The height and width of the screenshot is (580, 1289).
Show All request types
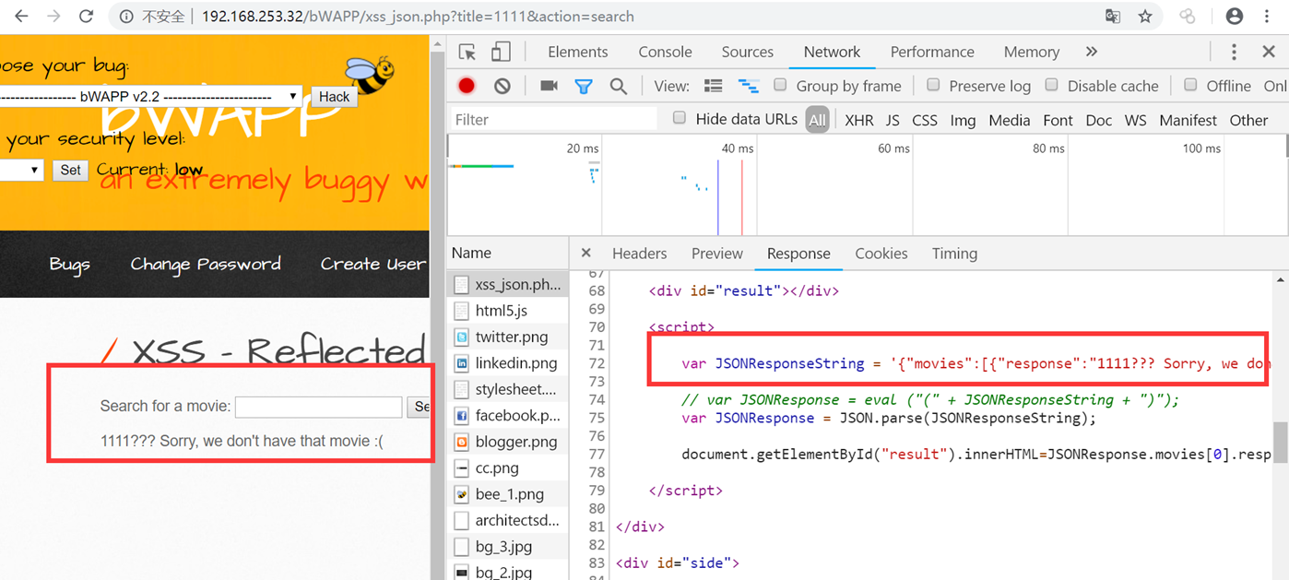point(817,120)
